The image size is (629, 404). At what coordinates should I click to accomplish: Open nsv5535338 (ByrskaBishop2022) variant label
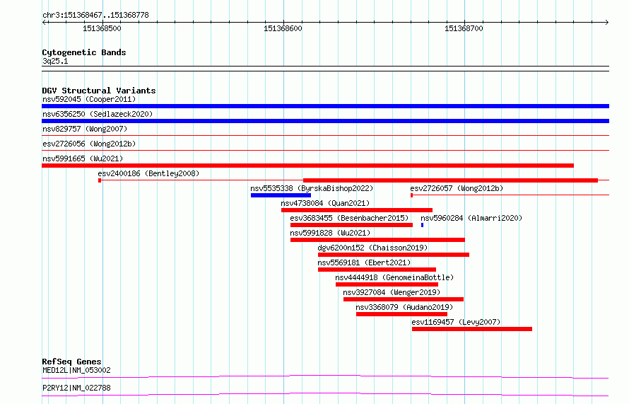point(312,188)
